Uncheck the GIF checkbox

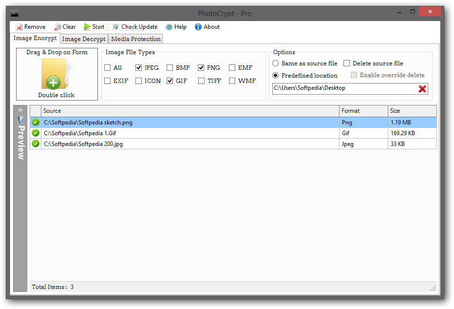[170, 81]
